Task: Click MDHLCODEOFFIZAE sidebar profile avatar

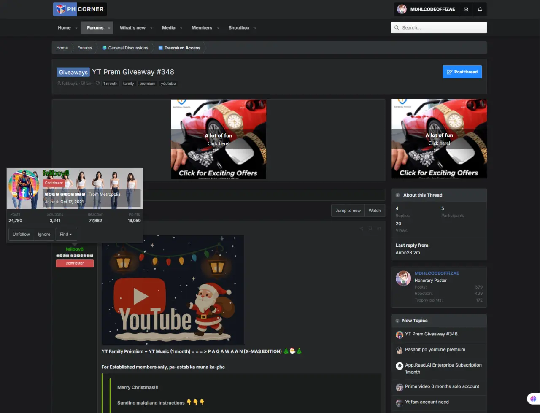Action: 403,278
